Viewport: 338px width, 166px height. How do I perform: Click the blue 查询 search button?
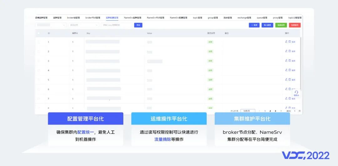pyautogui.click(x=138, y=25)
